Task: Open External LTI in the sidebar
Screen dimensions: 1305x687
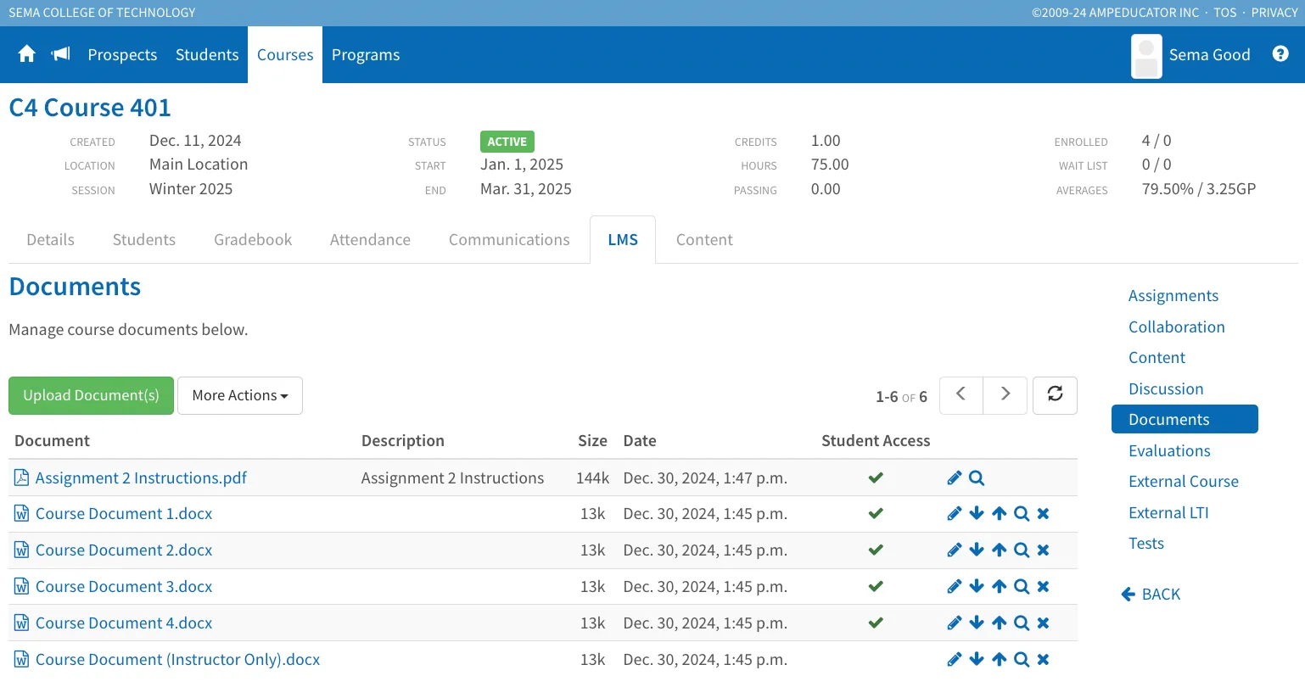Action: (1168, 512)
